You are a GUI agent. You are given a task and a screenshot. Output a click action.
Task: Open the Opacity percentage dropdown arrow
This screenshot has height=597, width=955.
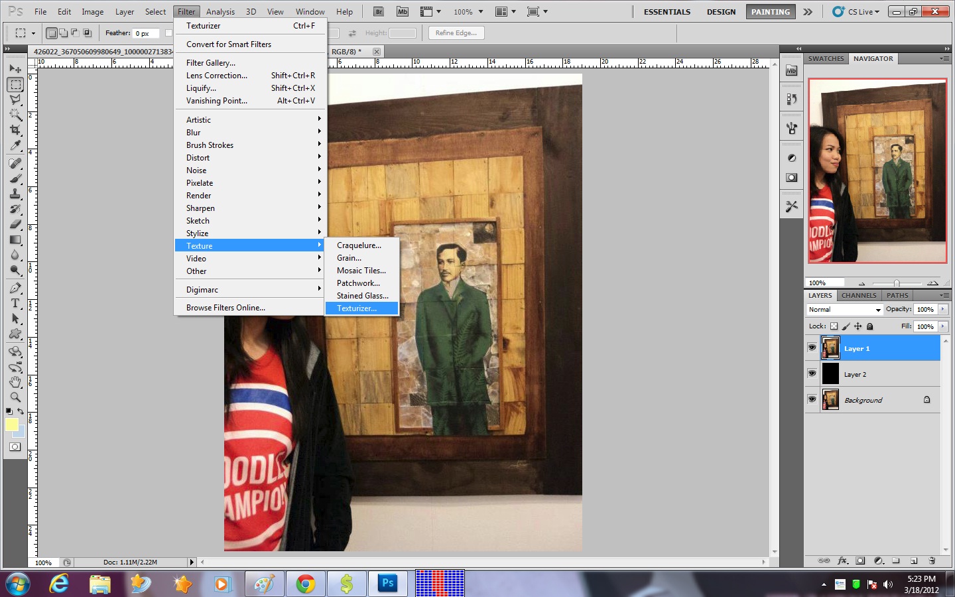(944, 309)
